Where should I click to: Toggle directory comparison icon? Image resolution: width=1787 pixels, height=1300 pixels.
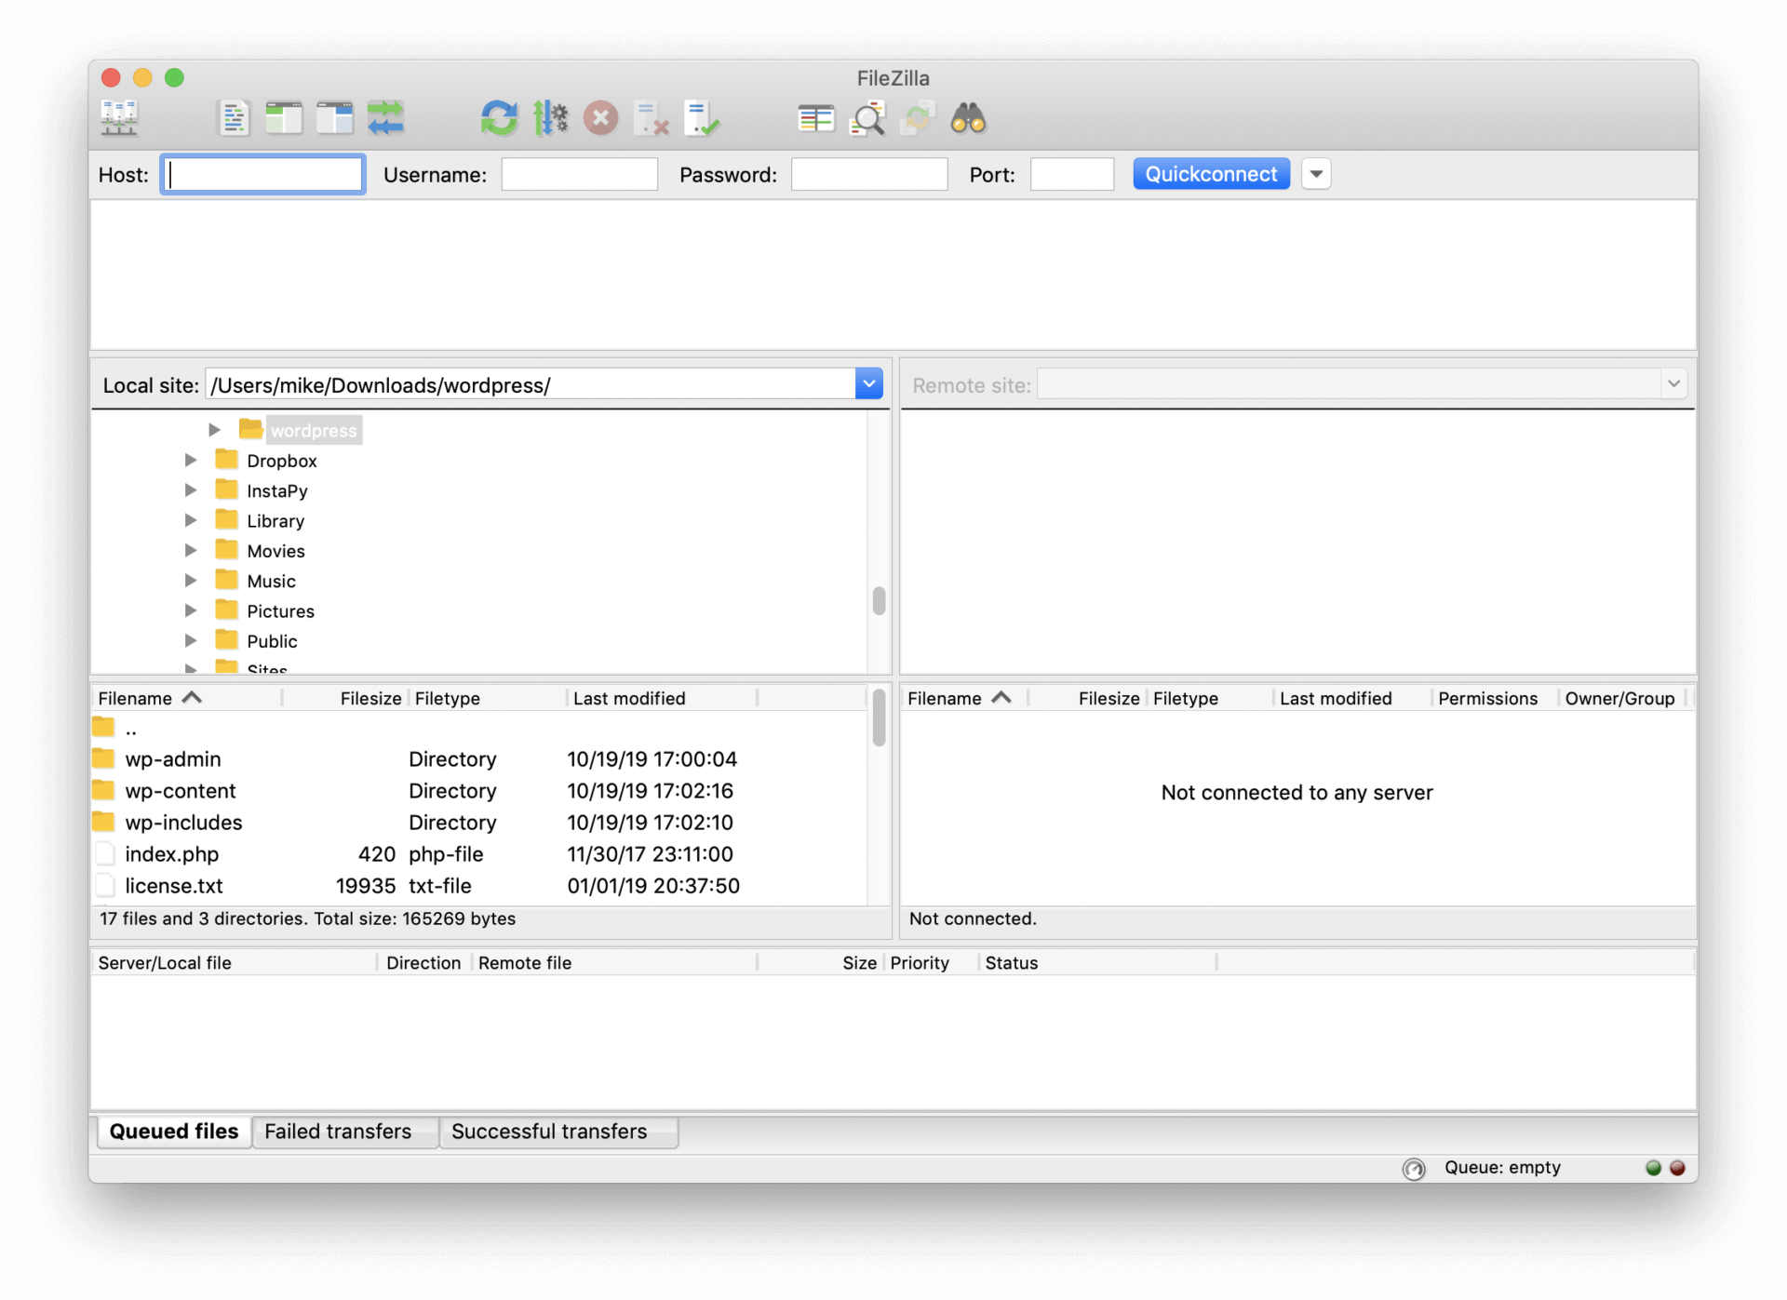click(x=867, y=118)
